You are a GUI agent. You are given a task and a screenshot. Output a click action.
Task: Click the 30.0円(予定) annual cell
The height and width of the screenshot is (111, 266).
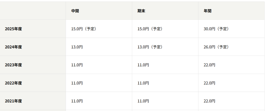[x=216, y=29]
